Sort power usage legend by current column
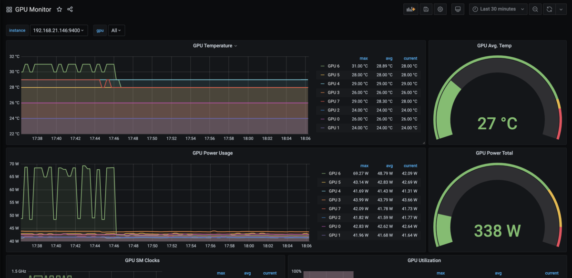Screen dimensions: 572x278 click(410, 165)
